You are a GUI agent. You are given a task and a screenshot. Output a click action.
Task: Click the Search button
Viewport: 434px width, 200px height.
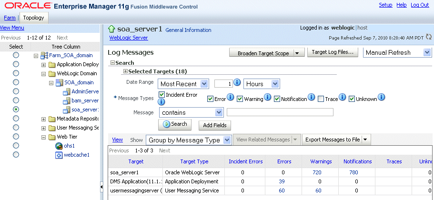click(175, 124)
